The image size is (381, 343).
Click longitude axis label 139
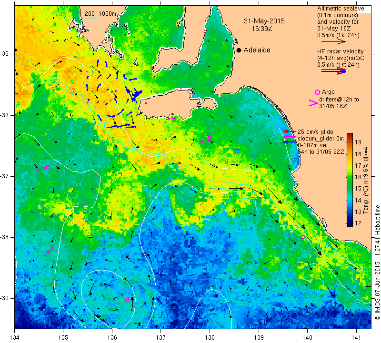click(259, 338)
